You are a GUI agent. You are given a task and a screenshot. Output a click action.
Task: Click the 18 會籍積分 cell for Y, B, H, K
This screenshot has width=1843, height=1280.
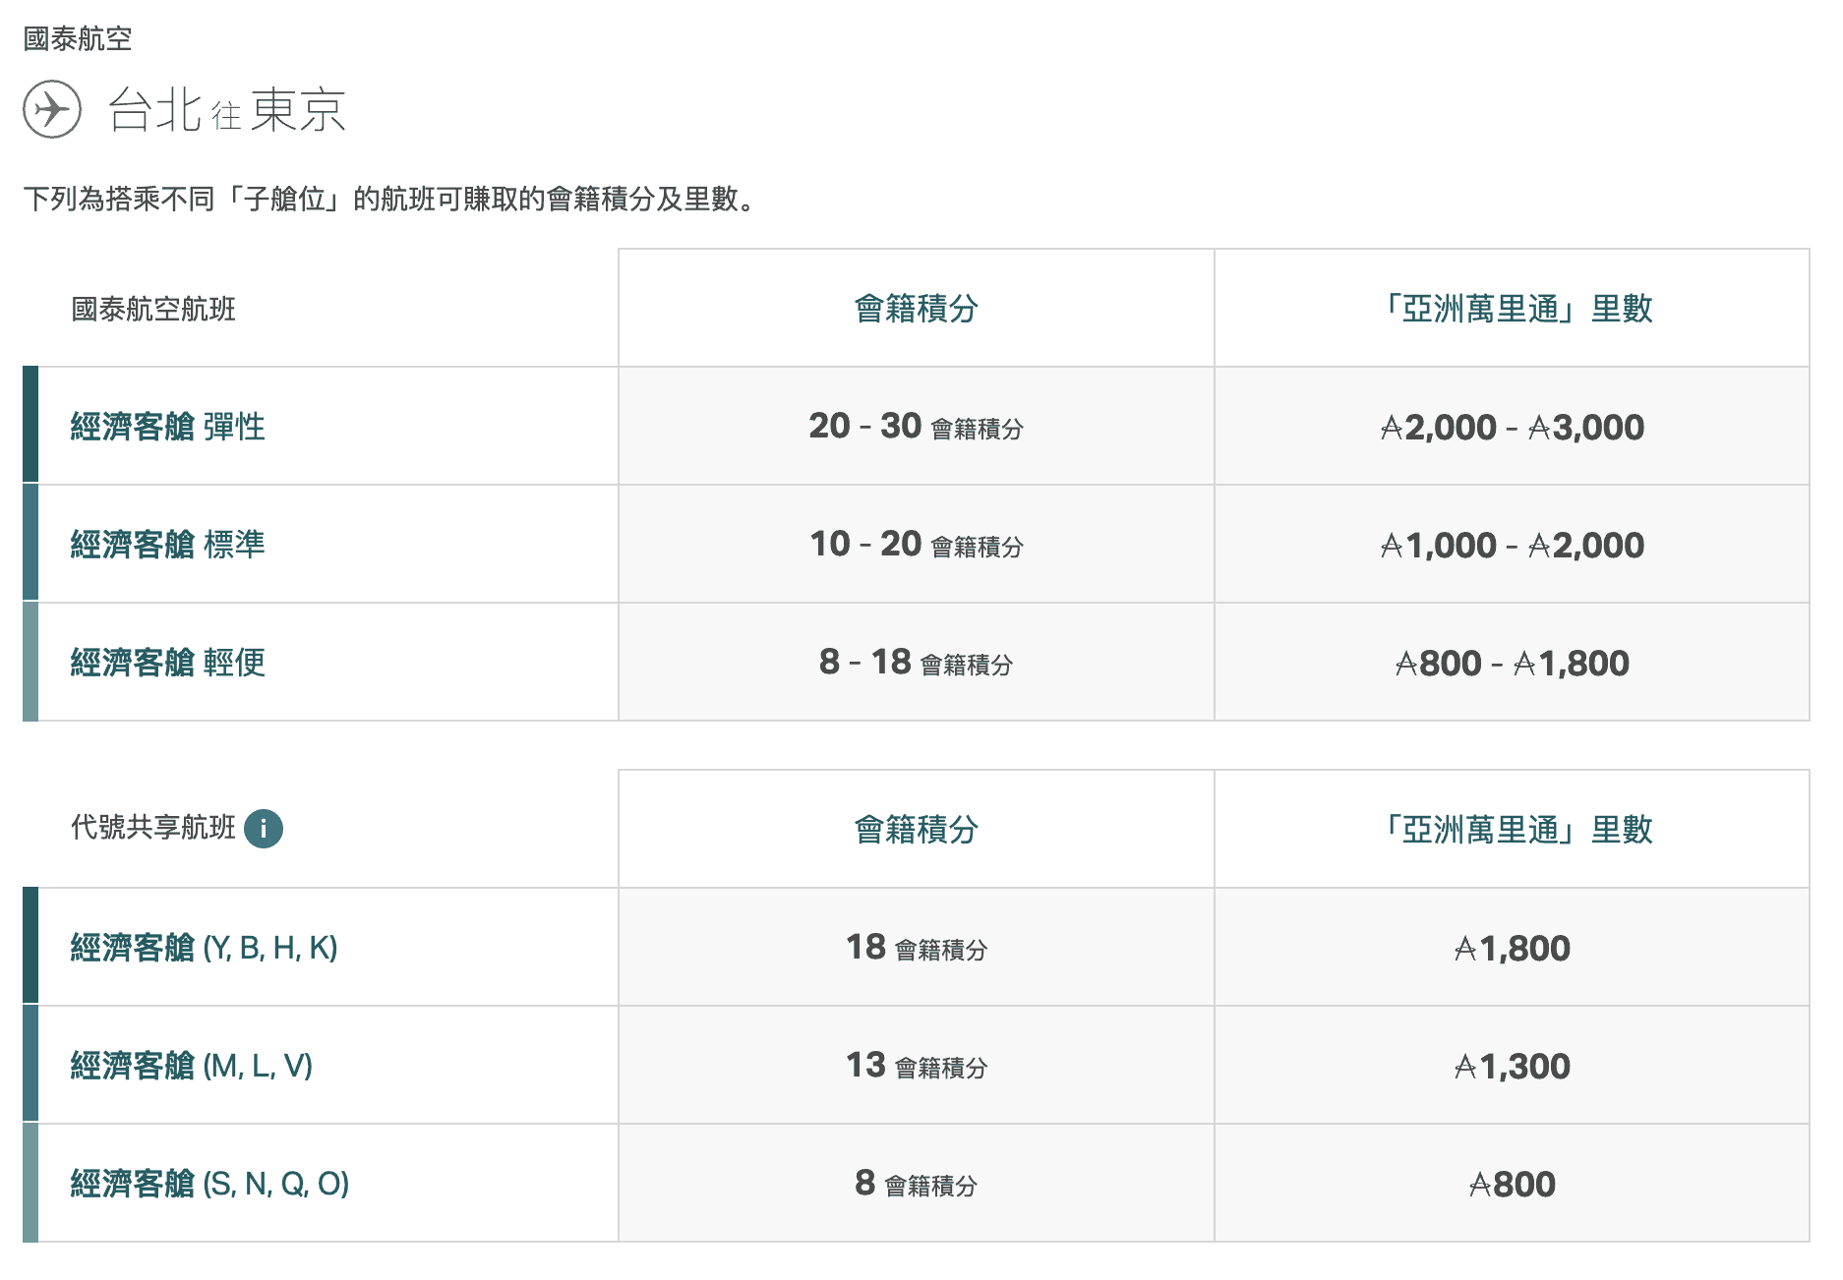coord(917,948)
